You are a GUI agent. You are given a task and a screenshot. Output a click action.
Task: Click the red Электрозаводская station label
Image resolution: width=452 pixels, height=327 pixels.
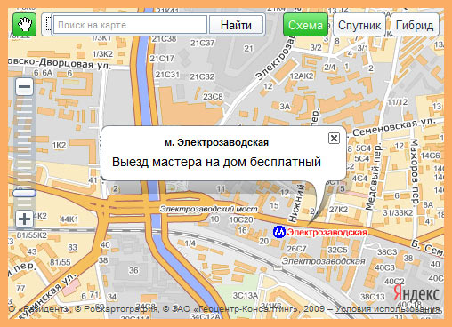pyautogui.click(x=327, y=232)
